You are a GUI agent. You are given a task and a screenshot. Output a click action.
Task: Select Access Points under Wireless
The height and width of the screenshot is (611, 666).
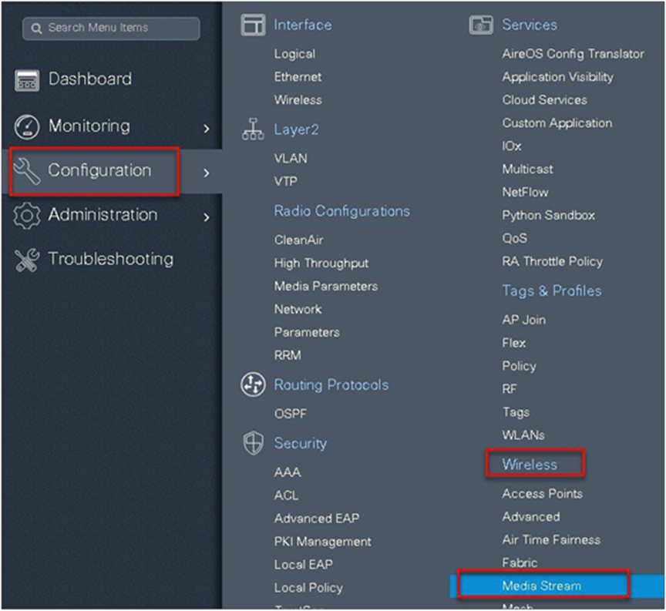[x=542, y=494]
